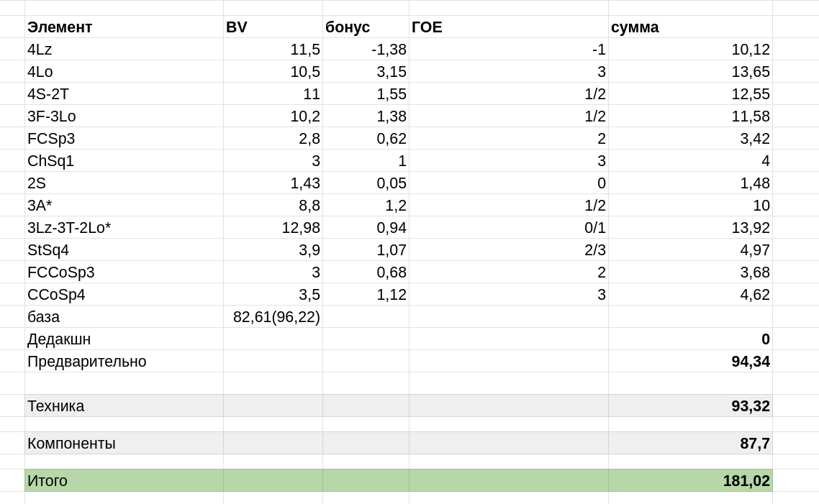Select the FCSp3 element cell
Image resolution: width=819 pixels, height=504 pixels.
click(124, 139)
